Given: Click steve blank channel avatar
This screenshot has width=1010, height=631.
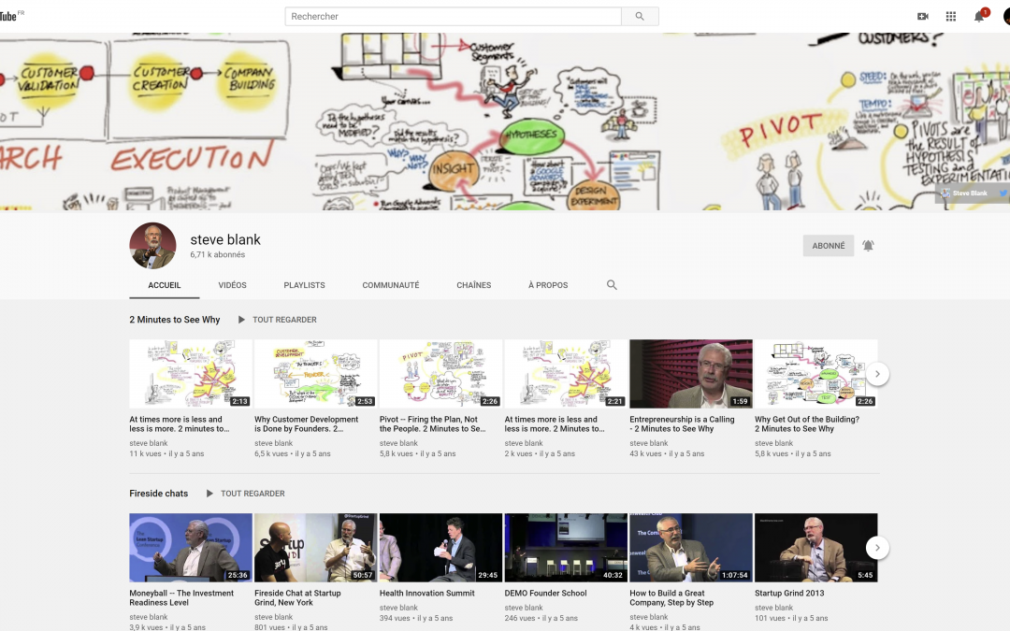Looking at the screenshot, I should pos(152,246).
